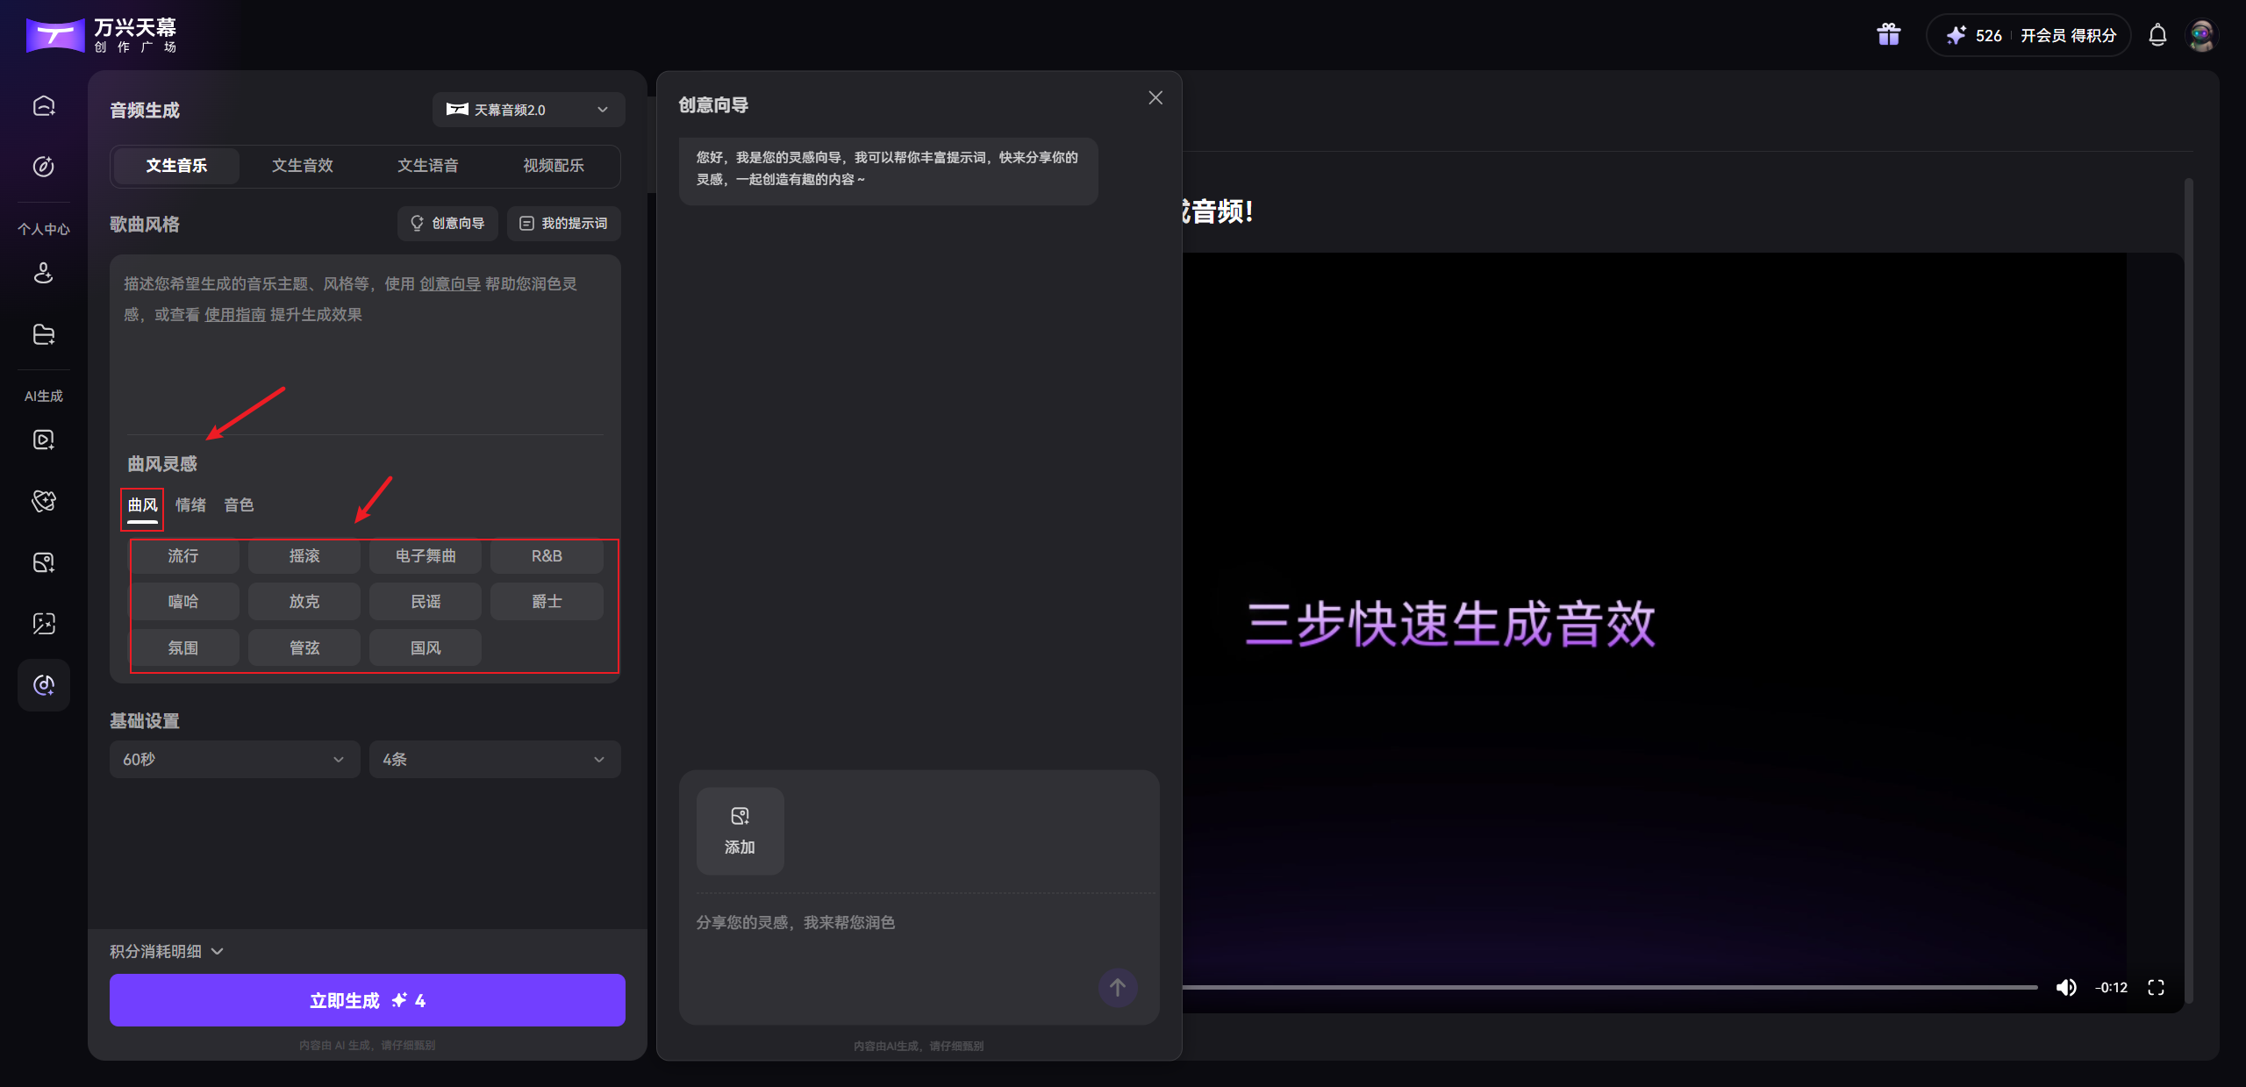Switch to the 情绪 inspiration tab
This screenshot has height=1087, width=2246.
click(x=190, y=504)
